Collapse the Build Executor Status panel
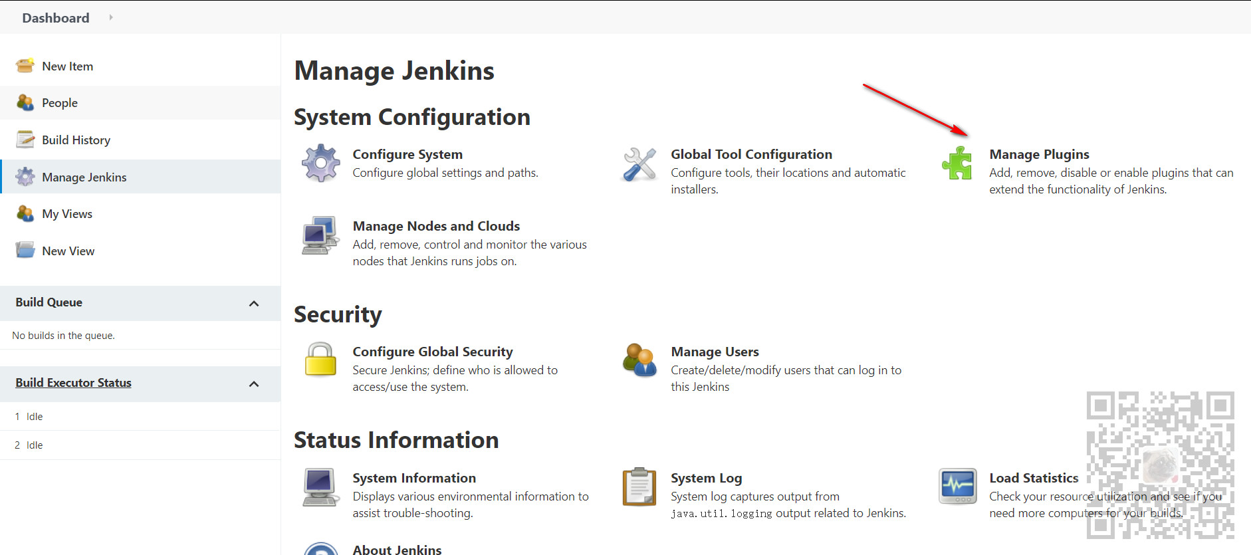 click(254, 384)
